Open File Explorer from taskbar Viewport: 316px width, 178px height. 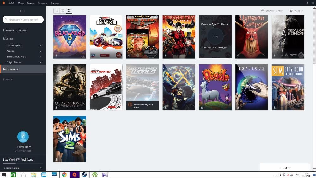[x=34, y=175]
